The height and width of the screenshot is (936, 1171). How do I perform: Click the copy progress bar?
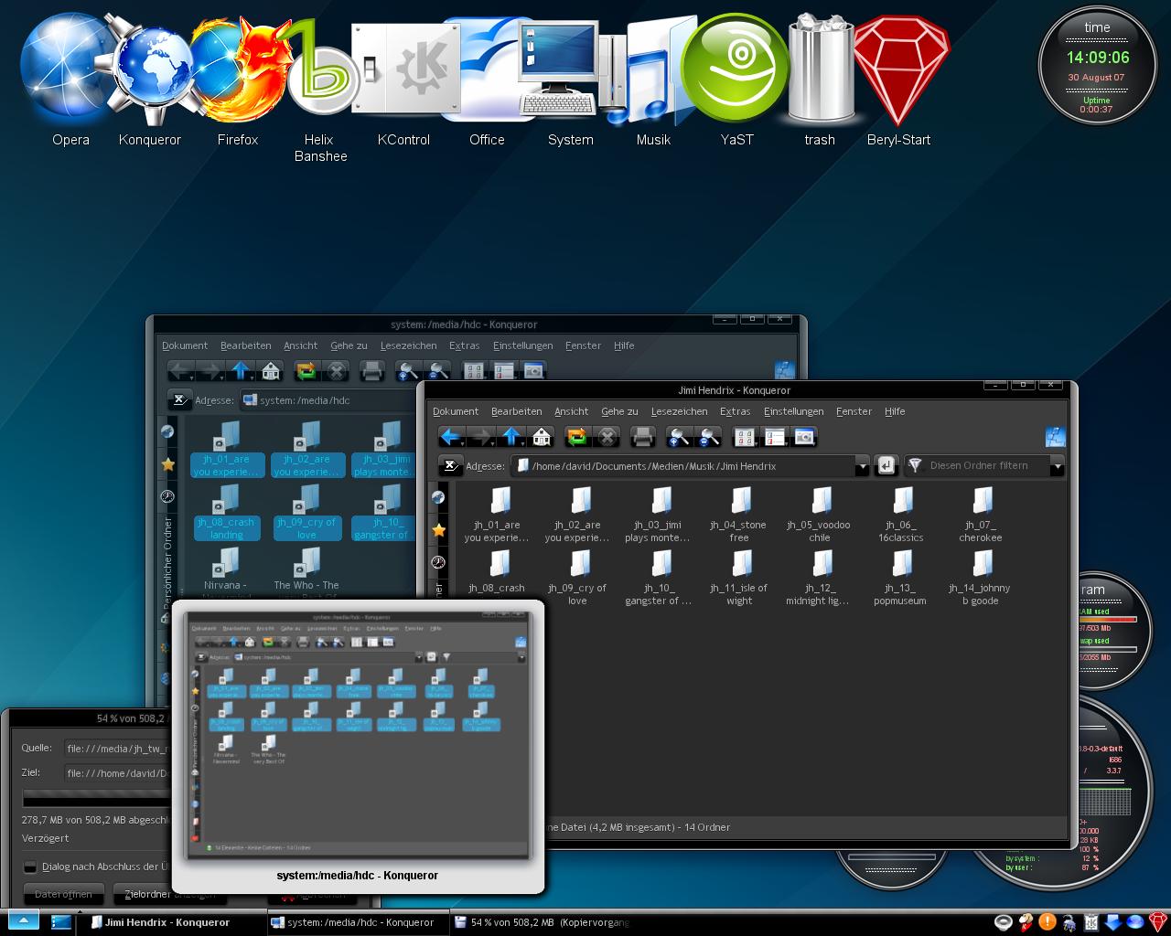[x=97, y=798]
